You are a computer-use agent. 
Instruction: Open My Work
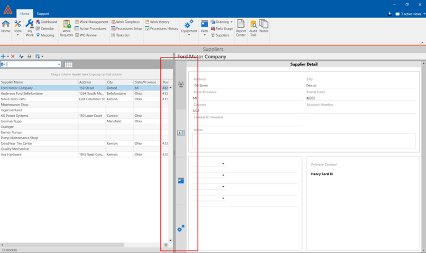pyautogui.click(x=30, y=28)
